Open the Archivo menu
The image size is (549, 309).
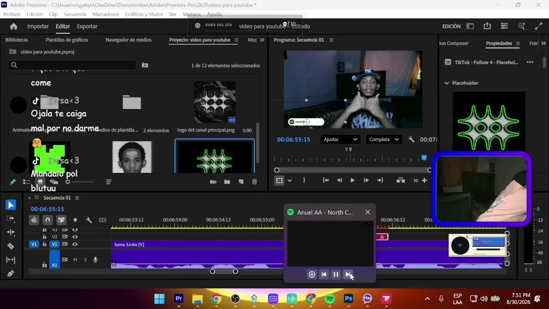[x=12, y=14]
